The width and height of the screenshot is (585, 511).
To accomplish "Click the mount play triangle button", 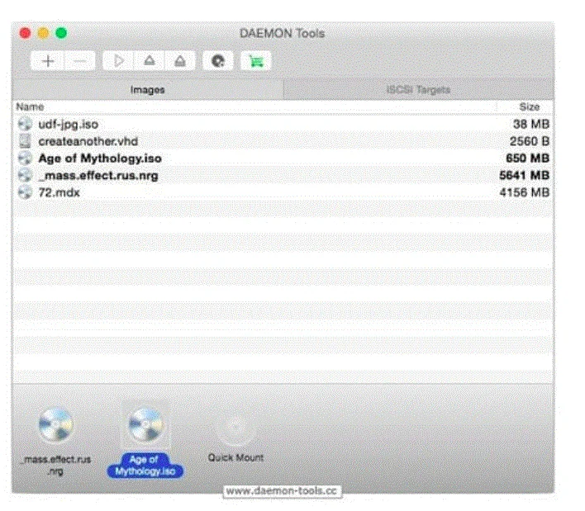I will pos(118,61).
